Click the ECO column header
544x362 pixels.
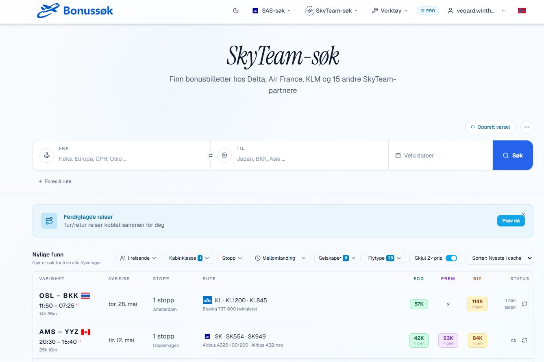419,278
